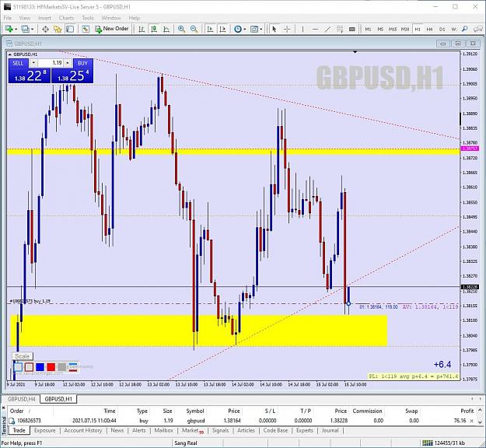The height and width of the screenshot is (448, 486).
Task: Increase lot size in One Click Trading
Action: 68,63
